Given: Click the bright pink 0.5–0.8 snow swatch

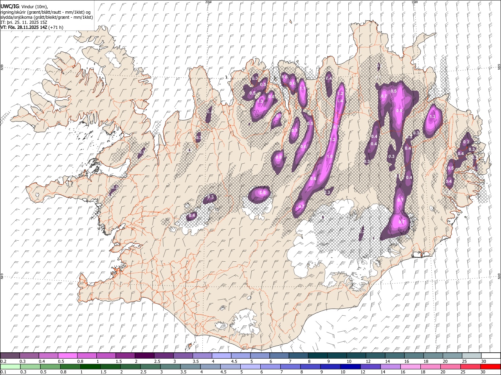Looking at the screenshot, I should (x=67, y=355).
